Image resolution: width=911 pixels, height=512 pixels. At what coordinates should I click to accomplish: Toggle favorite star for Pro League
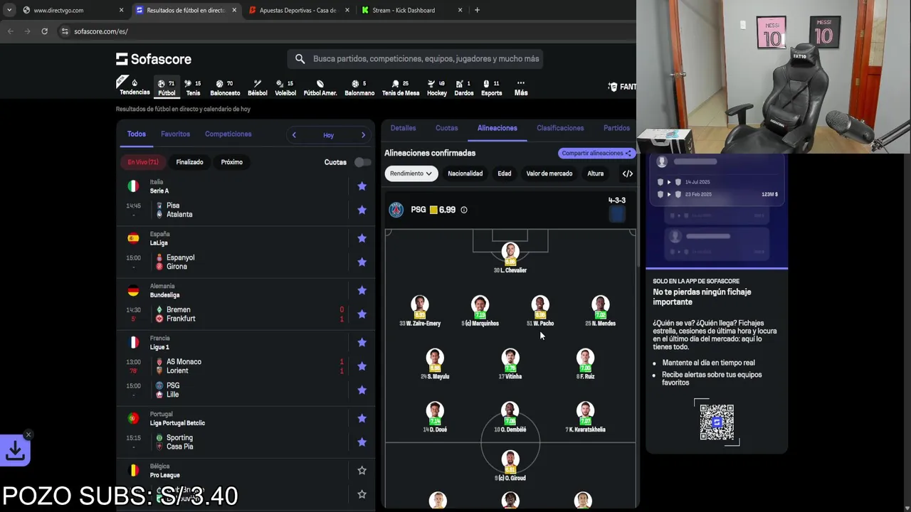pyautogui.click(x=362, y=471)
